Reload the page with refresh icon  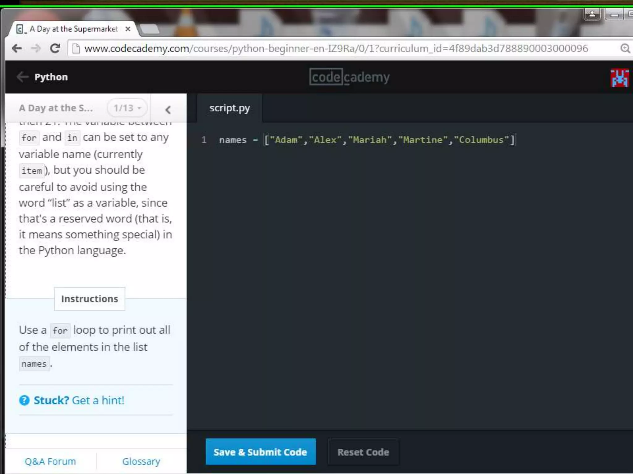coord(55,48)
